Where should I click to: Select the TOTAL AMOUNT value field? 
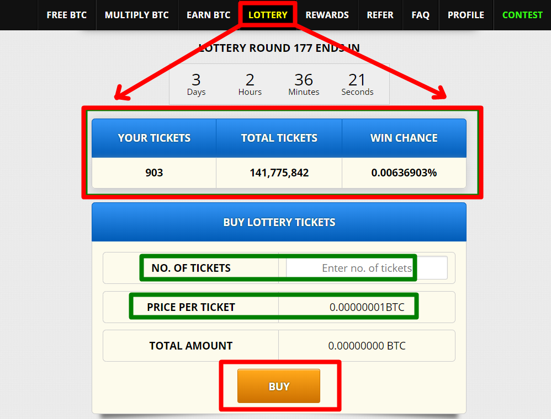pyautogui.click(x=367, y=345)
